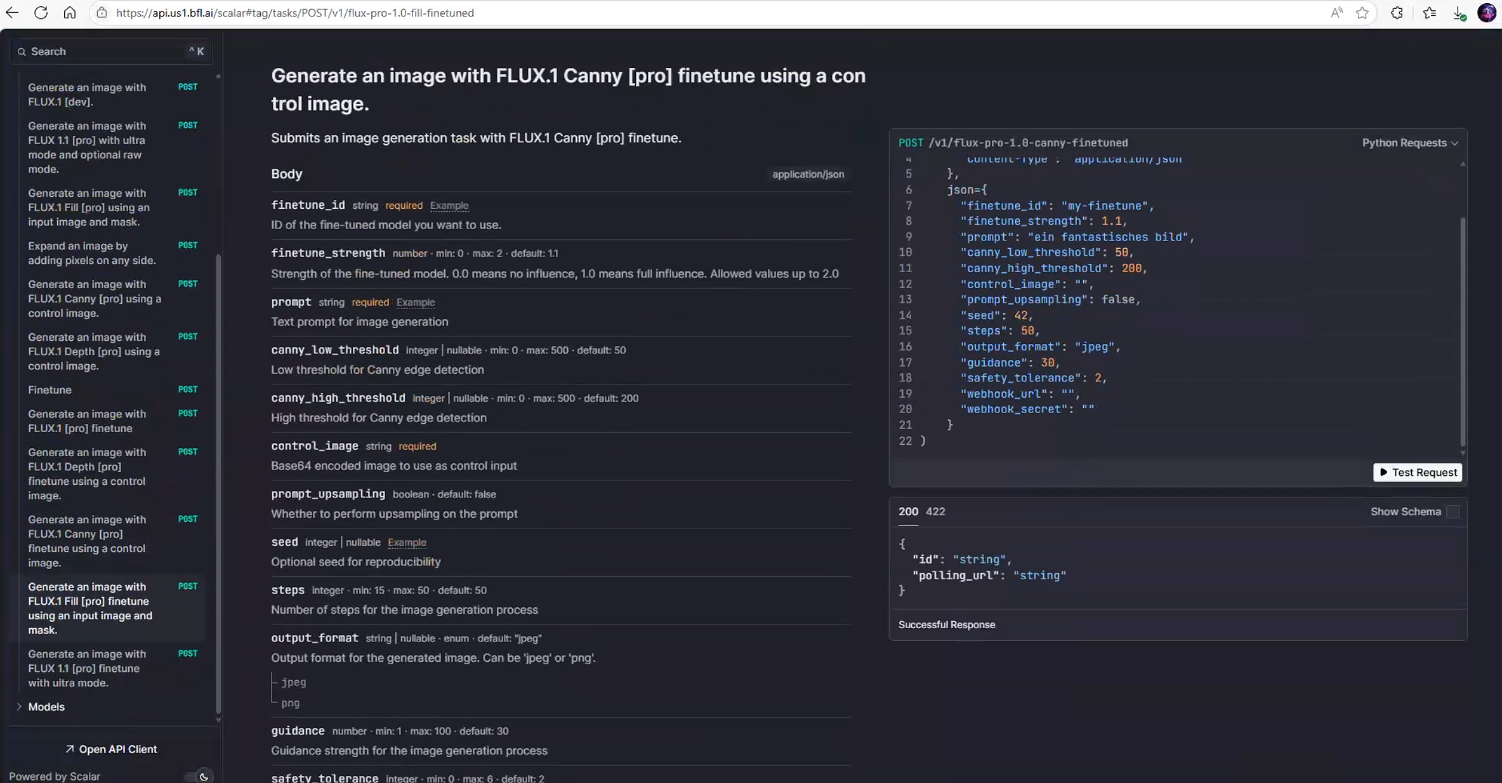The height and width of the screenshot is (783, 1502).
Task: Open the browser extensions puzzle icon
Action: [x=1397, y=13]
